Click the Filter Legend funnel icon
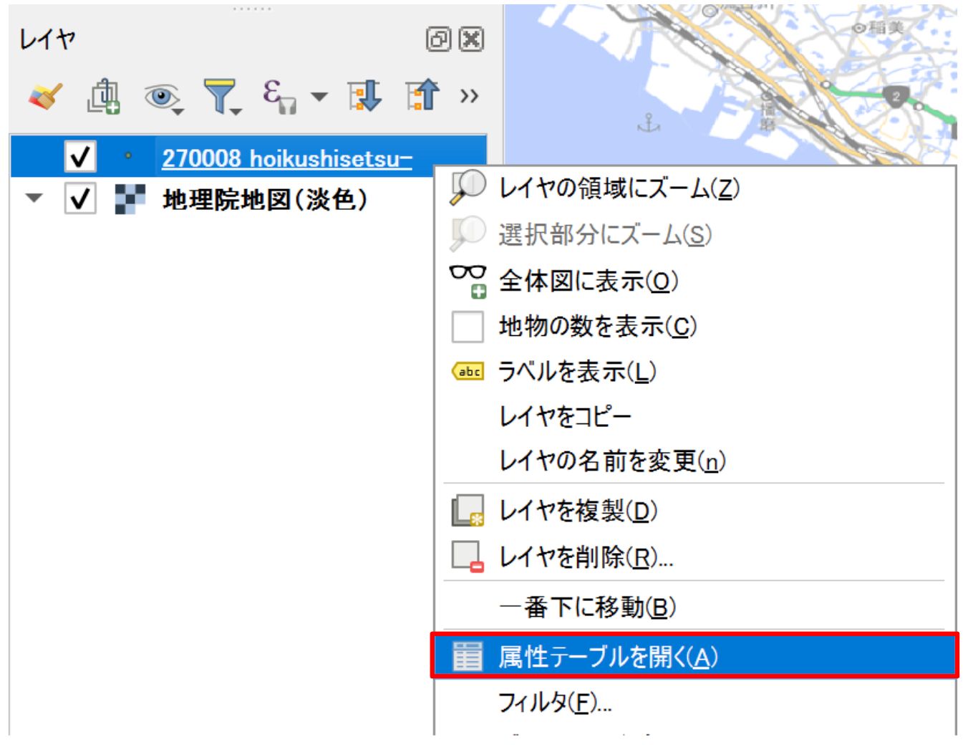This screenshot has width=968, height=745. tap(221, 97)
